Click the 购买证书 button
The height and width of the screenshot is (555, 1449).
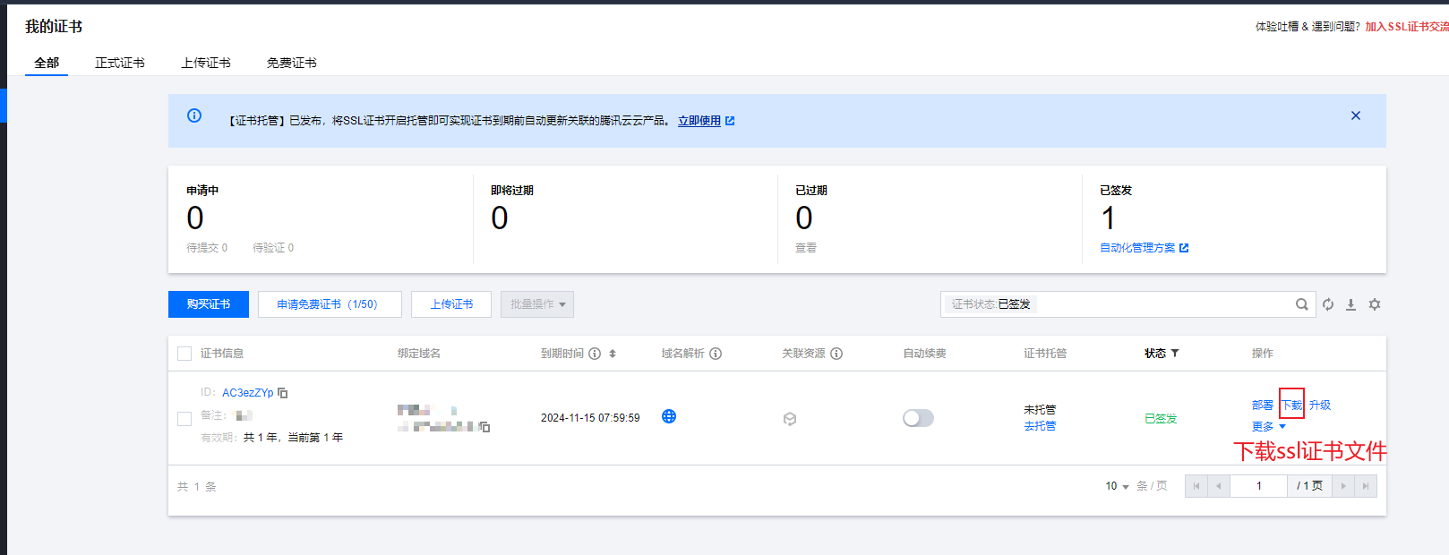(209, 304)
